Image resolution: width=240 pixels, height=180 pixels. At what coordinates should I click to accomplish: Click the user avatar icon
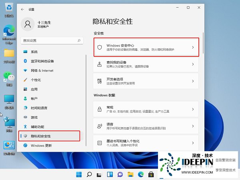(x=28, y=24)
